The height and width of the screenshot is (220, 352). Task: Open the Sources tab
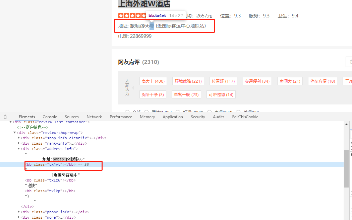72,117
